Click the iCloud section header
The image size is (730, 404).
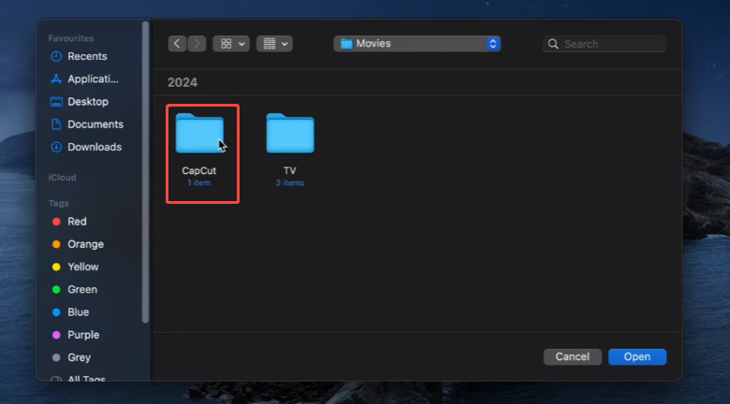pyautogui.click(x=63, y=178)
